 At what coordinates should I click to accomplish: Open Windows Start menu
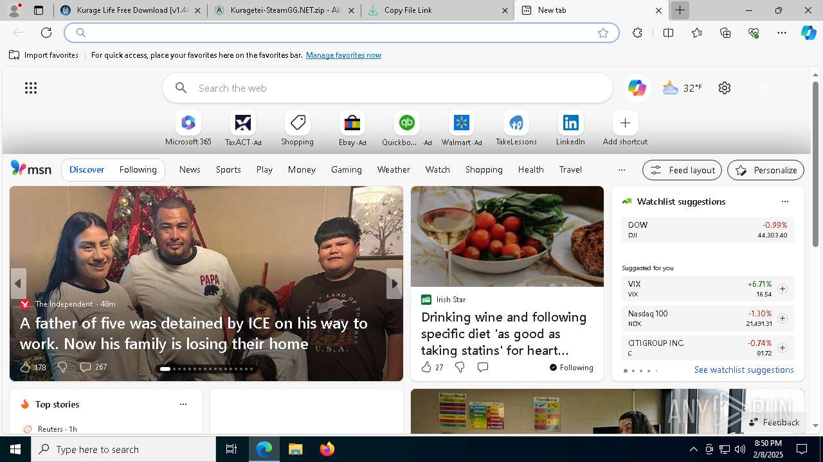[15, 449]
